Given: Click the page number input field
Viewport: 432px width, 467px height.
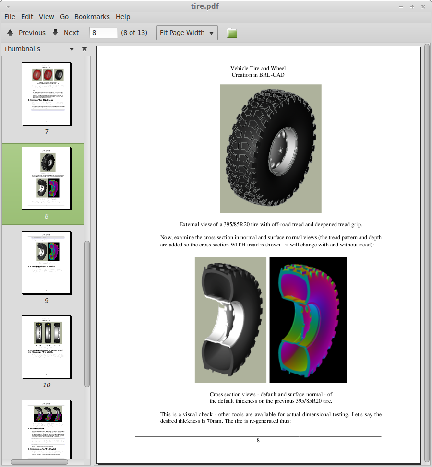Looking at the screenshot, I should coord(104,33).
